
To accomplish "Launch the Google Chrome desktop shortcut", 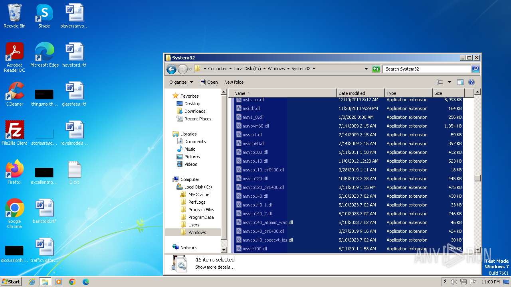I will [14, 214].
